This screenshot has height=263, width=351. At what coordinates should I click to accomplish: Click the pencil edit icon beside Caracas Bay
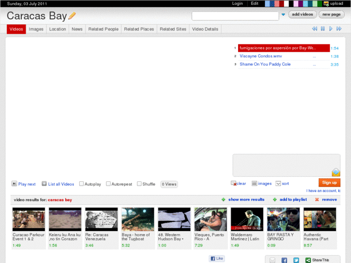click(72, 15)
